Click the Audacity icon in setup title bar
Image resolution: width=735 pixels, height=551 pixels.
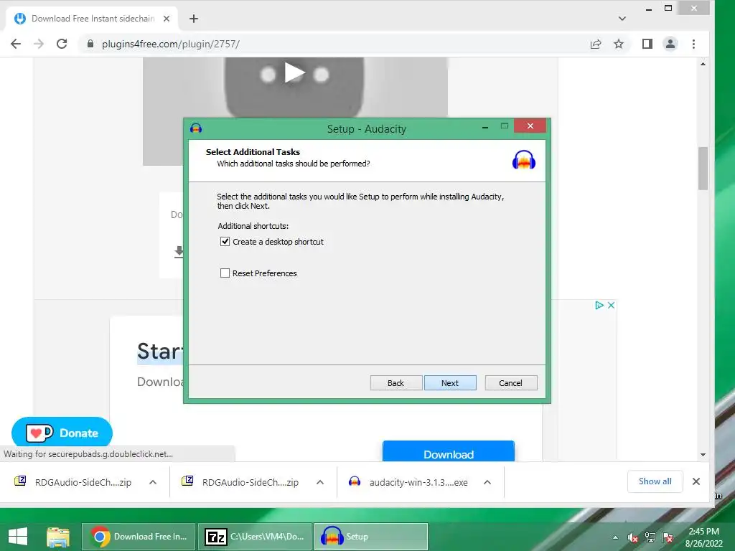196,128
